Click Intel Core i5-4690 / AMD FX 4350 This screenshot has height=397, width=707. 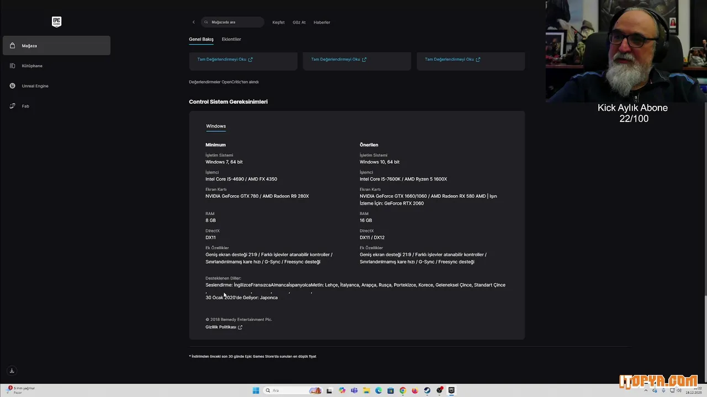(x=241, y=179)
